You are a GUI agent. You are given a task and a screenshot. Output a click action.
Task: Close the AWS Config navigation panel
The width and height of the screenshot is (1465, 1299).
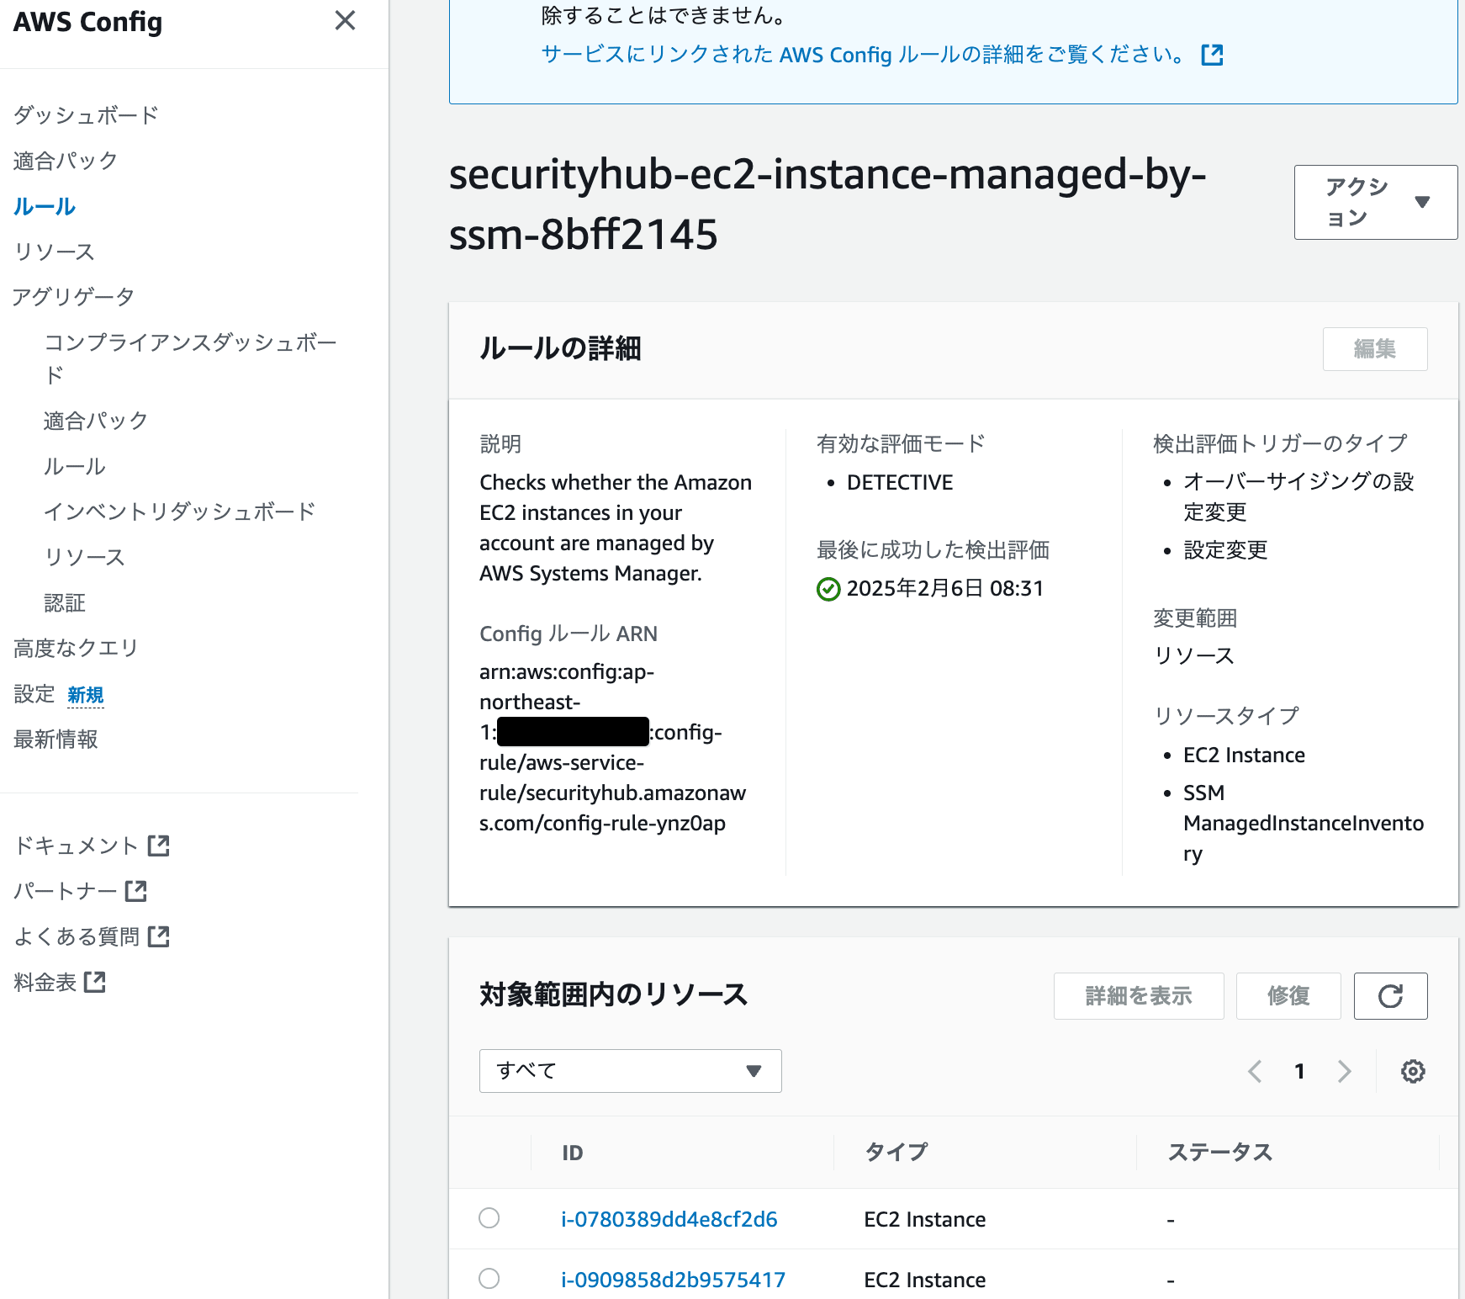(345, 20)
